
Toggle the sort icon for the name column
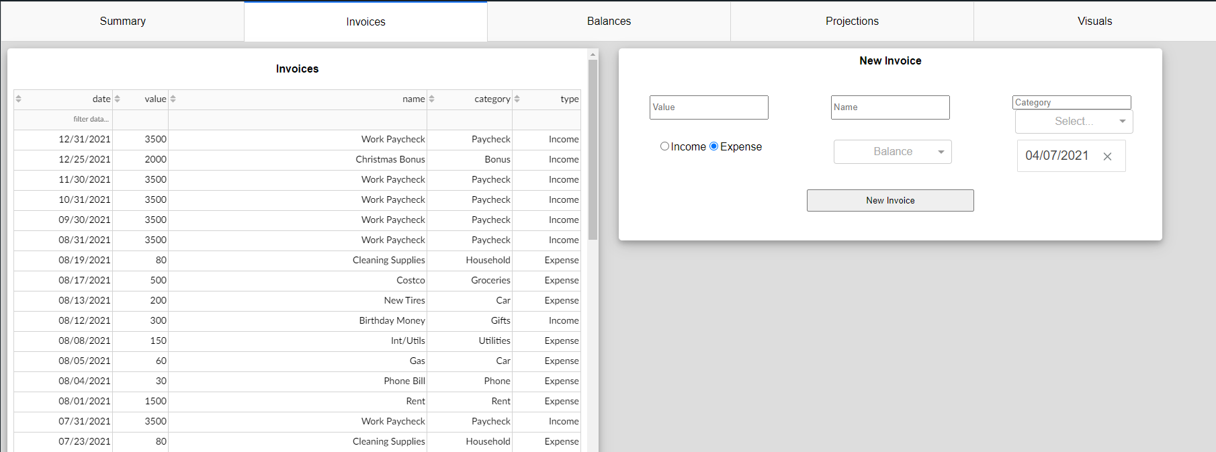tap(173, 99)
